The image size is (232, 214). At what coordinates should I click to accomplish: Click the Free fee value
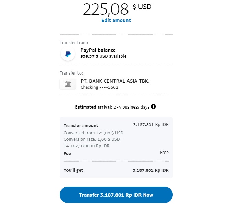pyautogui.click(x=164, y=153)
